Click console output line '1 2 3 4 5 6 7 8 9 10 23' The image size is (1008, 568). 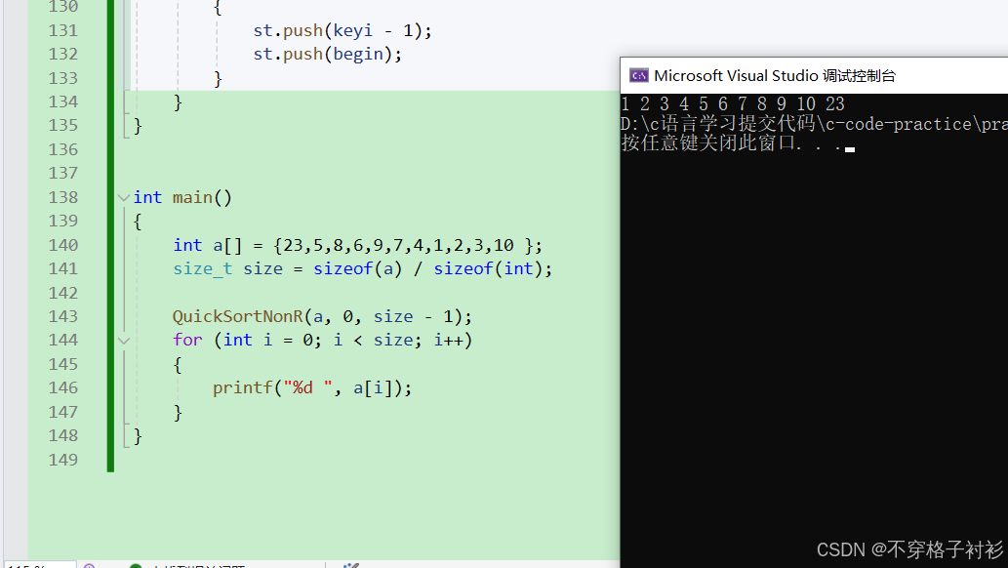(x=733, y=103)
